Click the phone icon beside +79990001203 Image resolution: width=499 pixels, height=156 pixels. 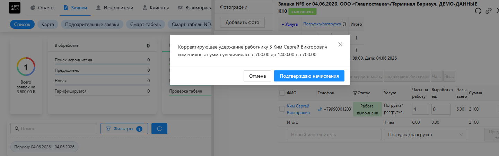320,109
